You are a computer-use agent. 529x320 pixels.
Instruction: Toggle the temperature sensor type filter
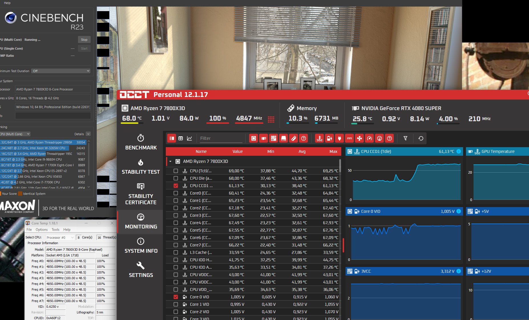coord(320,138)
